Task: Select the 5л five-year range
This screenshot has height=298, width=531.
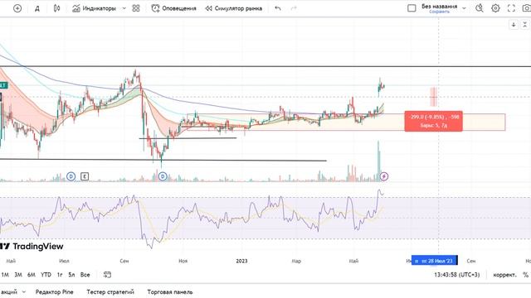Action: click(71, 275)
